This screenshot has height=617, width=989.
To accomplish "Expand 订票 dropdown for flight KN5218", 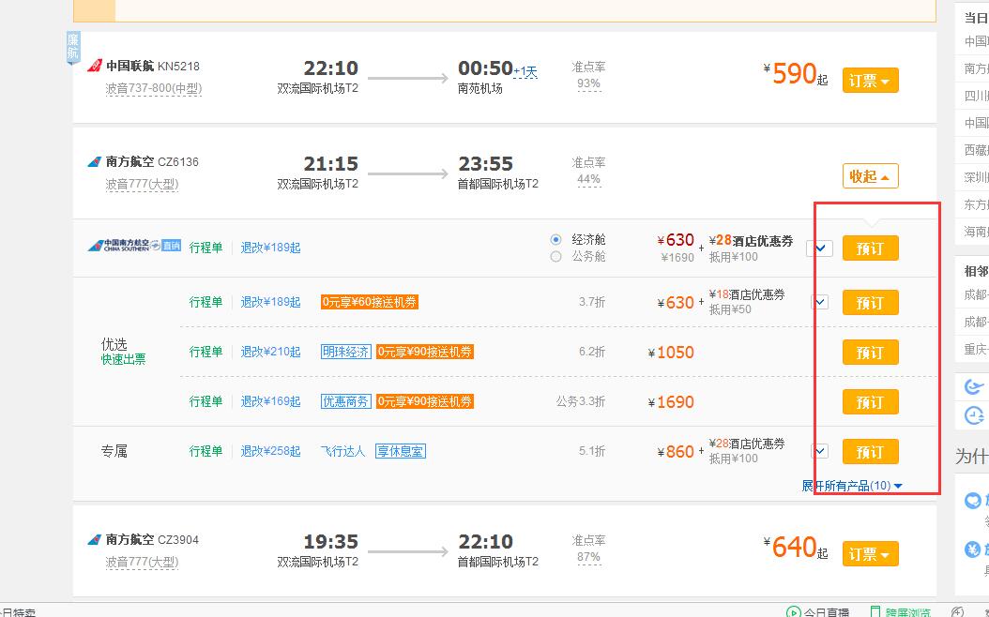I will pyautogui.click(x=871, y=81).
